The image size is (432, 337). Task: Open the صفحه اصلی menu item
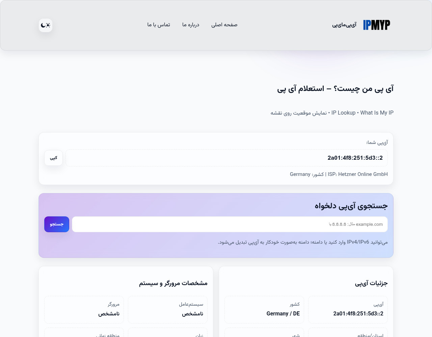click(x=224, y=25)
